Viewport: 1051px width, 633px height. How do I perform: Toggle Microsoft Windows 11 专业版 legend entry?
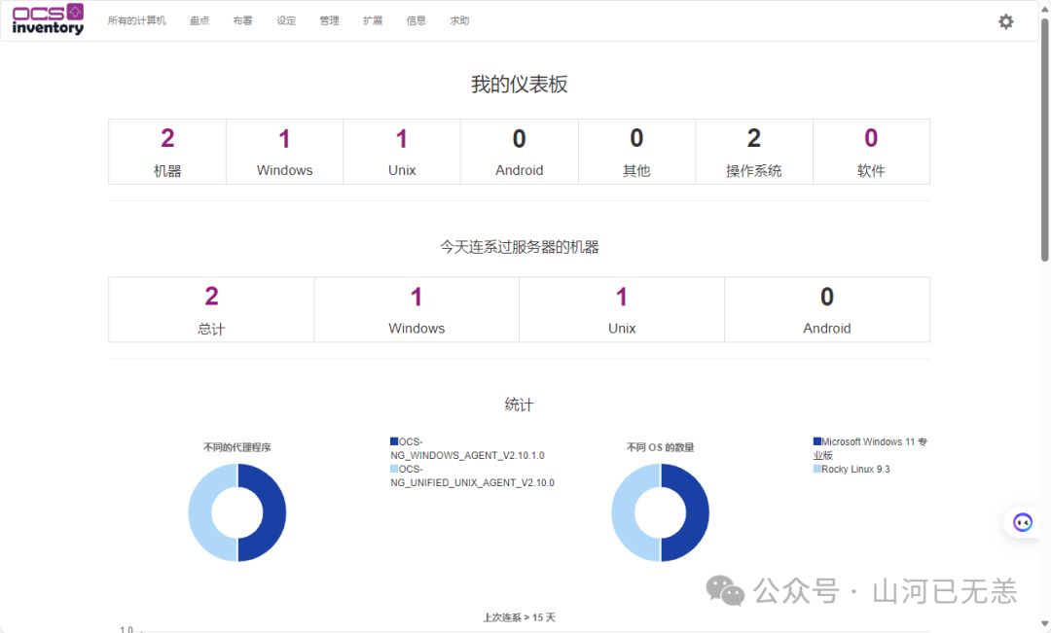pos(870,448)
